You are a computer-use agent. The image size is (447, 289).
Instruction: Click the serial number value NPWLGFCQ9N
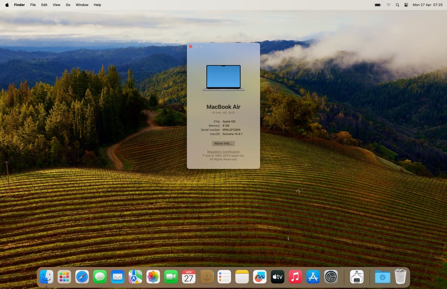click(231, 130)
